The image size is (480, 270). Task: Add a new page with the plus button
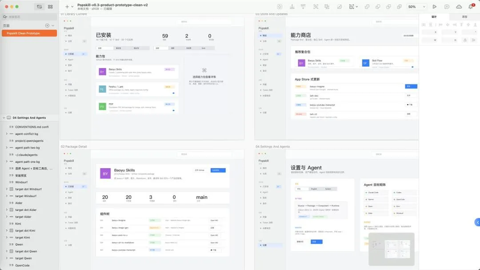click(47, 25)
